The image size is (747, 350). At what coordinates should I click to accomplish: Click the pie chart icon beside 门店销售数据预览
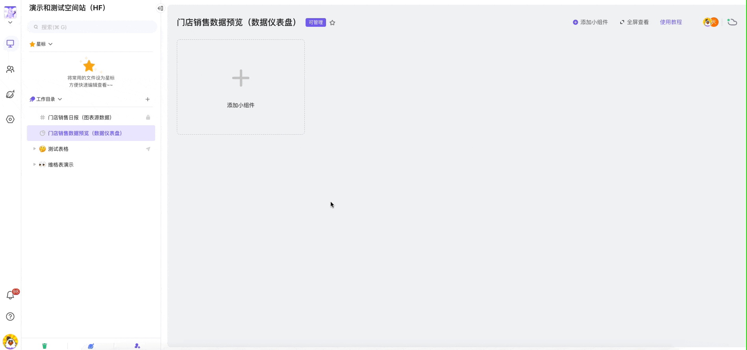pos(43,133)
